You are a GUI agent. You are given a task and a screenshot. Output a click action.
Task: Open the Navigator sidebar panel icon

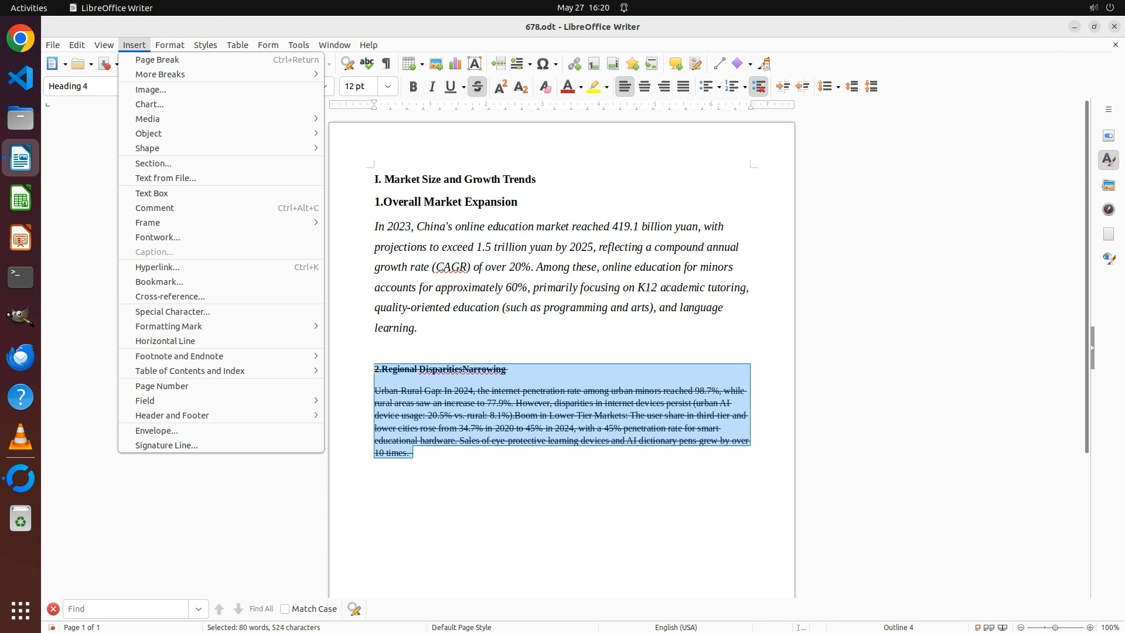(1109, 209)
